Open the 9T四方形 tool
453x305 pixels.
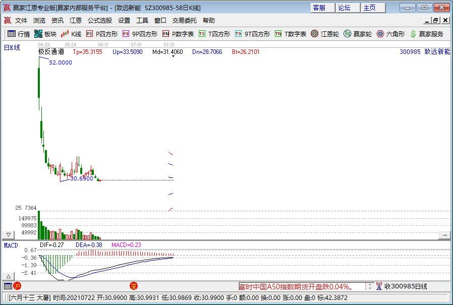pyautogui.click(x=253, y=34)
